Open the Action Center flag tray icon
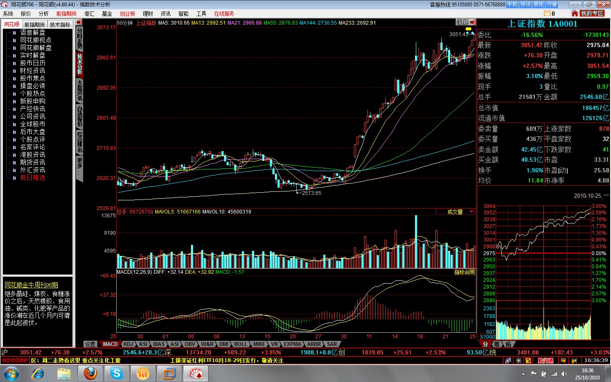The width and height of the screenshot is (611, 382). pyautogui.click(x=533, y=374)
